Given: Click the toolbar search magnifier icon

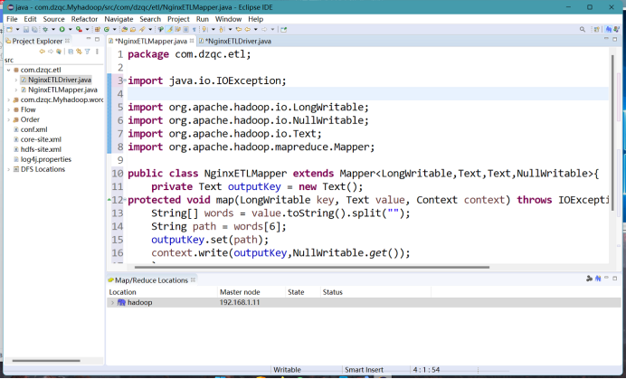Looking at the screenshot, I should point(583,29).
